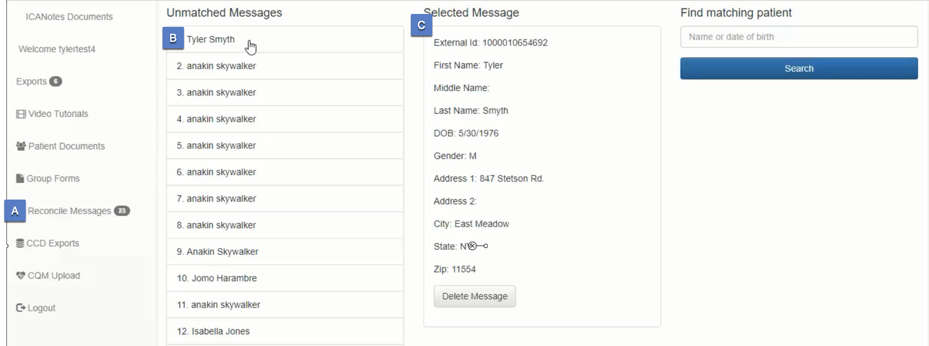Go to ICANotes Documents home link
This screenshot has height=346, width=929.
pyautogui.click(x=69, y=17)
